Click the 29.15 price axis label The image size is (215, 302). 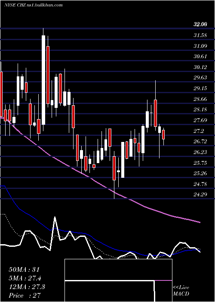[x=200, y=88]
